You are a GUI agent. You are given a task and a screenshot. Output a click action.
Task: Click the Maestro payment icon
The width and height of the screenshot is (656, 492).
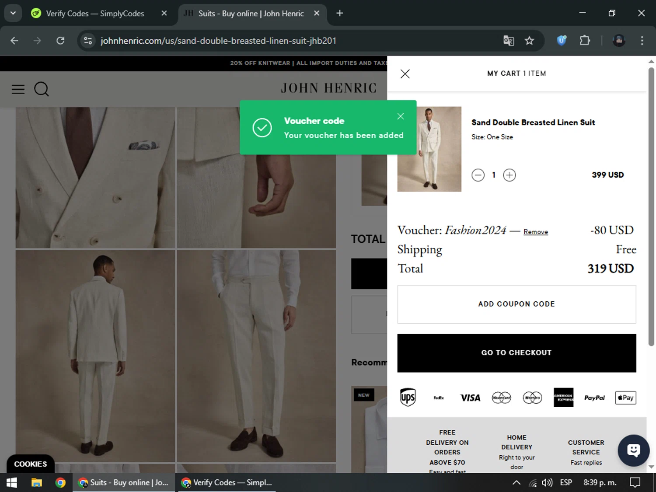pos(532,398)
